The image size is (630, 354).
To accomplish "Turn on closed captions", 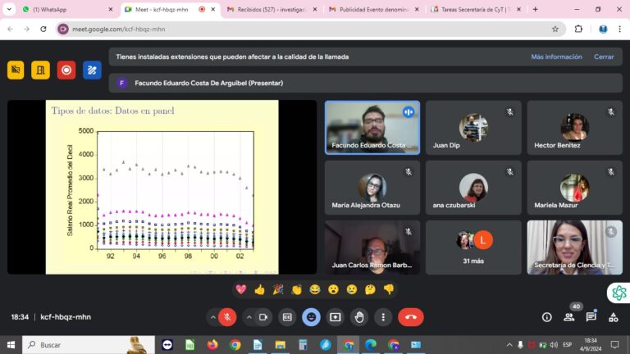I will pyautogui.click(x=287, y=317).
